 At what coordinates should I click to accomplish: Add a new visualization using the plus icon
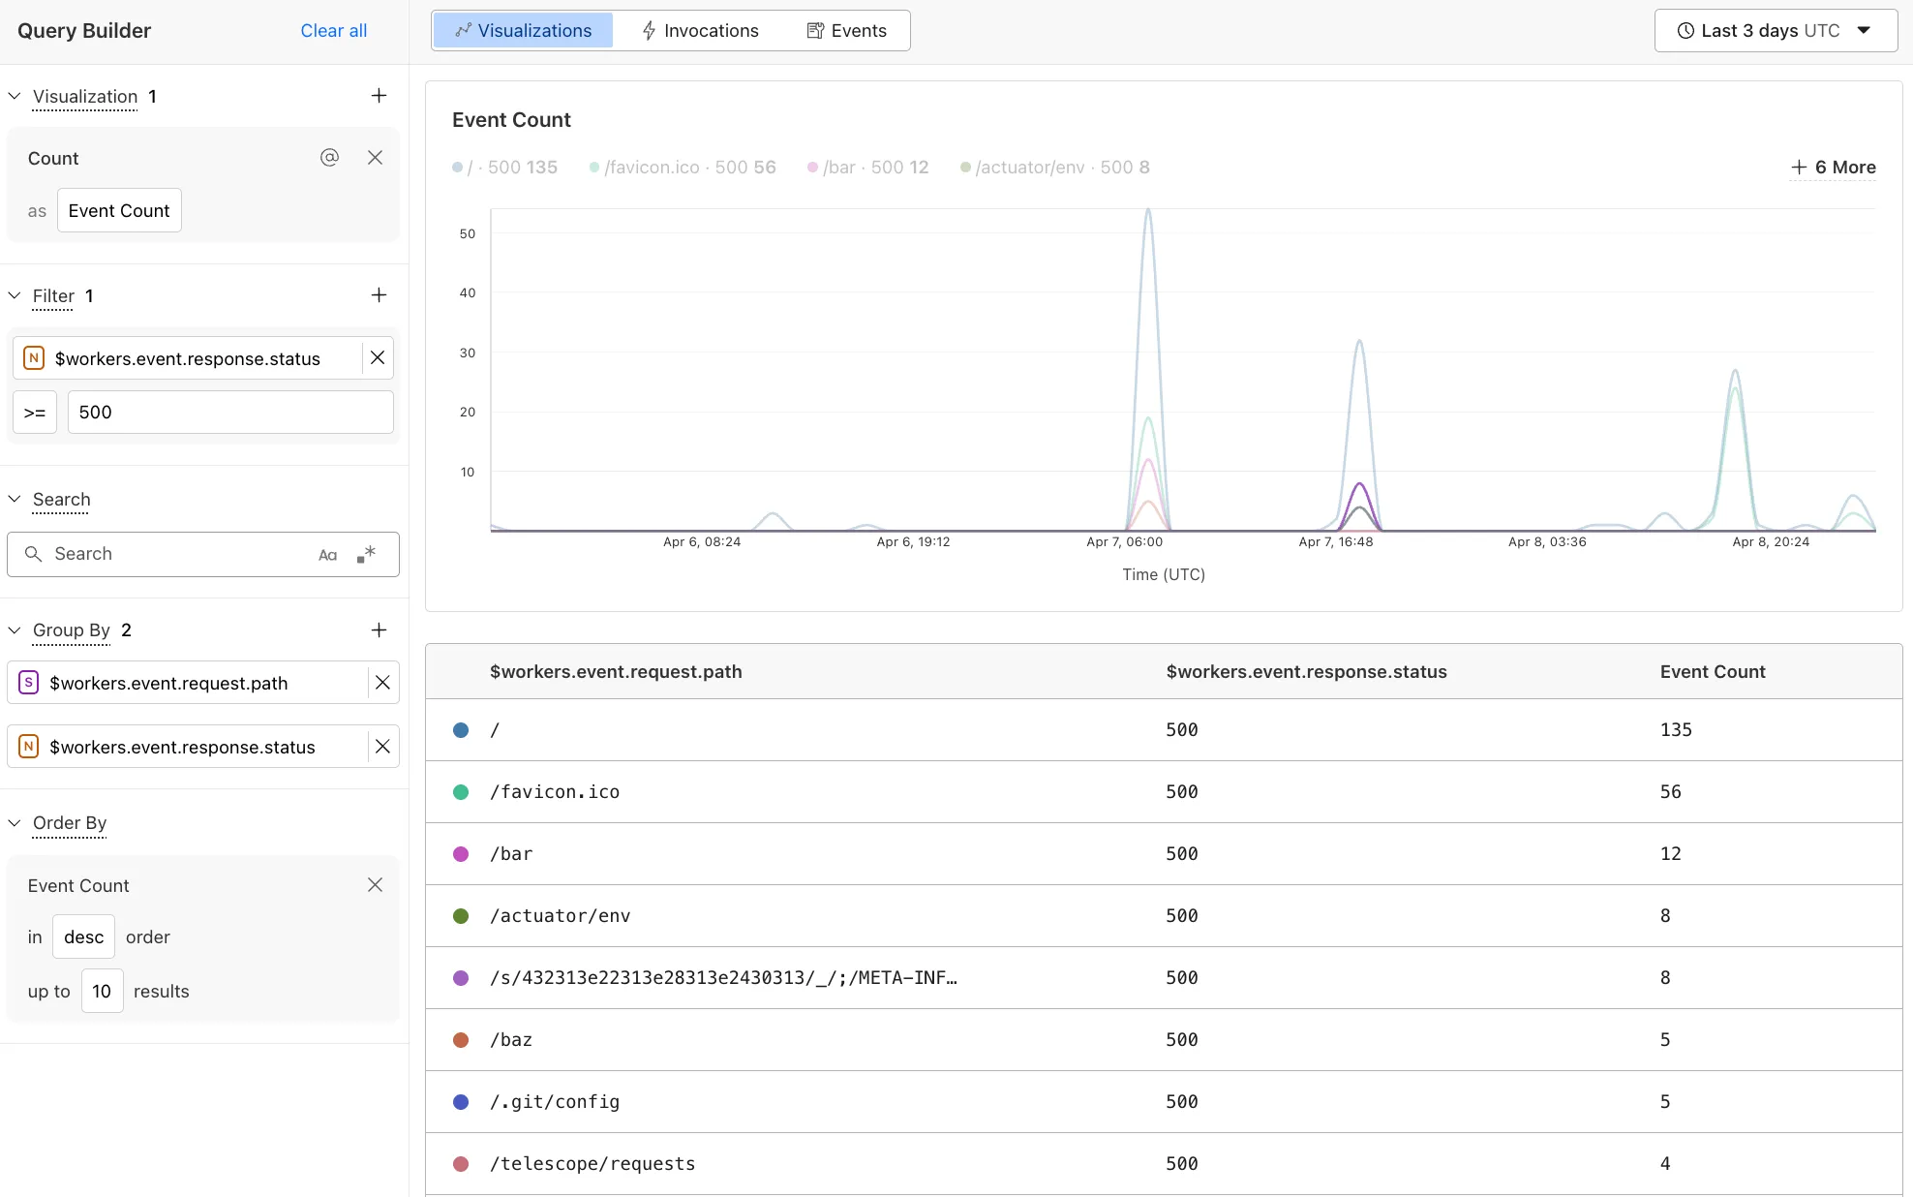click(379, 95)
